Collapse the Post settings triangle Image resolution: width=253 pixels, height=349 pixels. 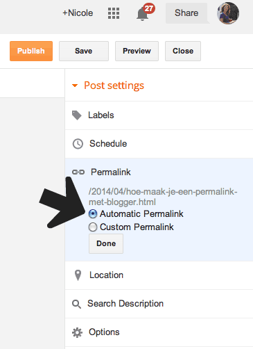(75, 86)
